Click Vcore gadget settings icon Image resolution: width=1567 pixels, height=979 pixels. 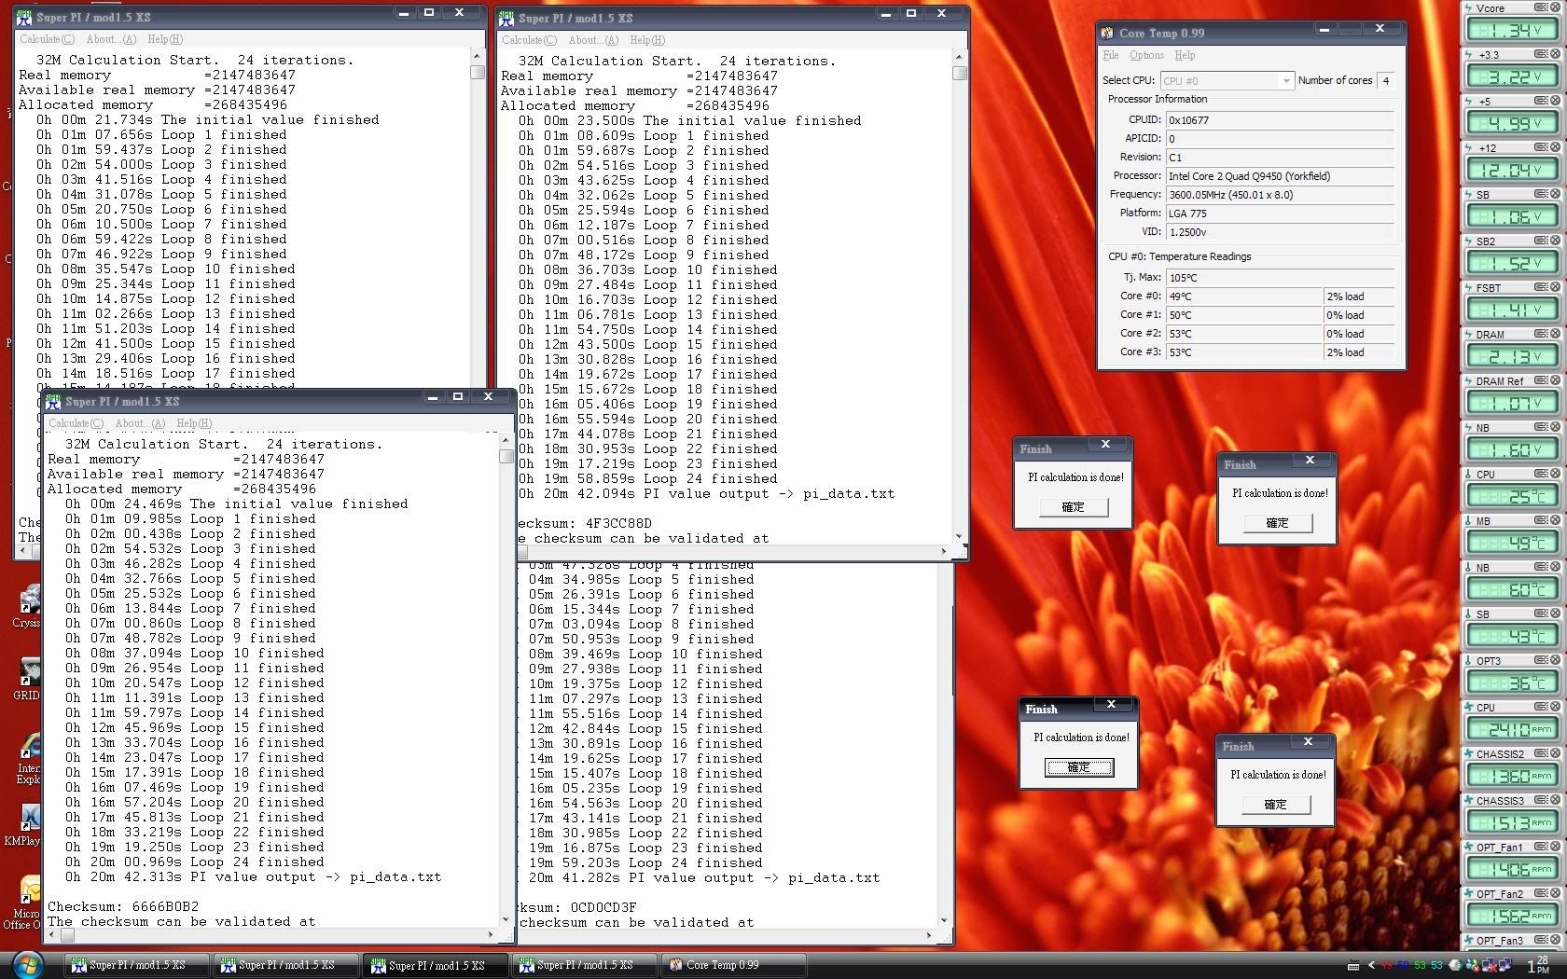click(x=1541, y=7)
